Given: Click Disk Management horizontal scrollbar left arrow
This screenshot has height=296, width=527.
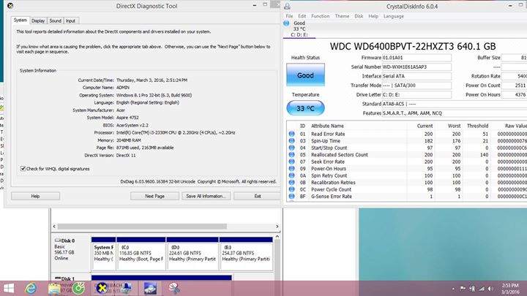Looking at the screenshot, I should (54, 227).
